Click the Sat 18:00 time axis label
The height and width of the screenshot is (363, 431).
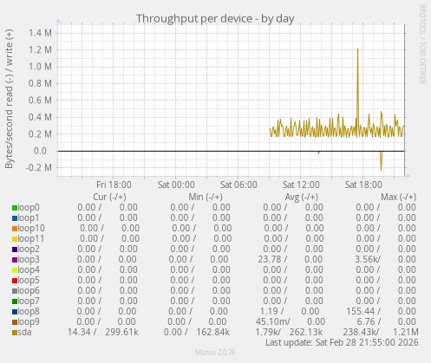(363, 185)
